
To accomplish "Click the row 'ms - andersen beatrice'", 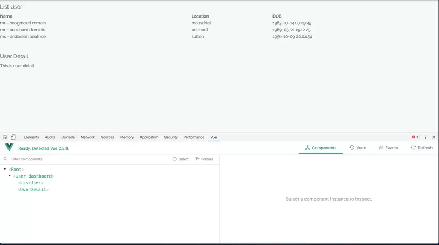I will coord(23,36).
